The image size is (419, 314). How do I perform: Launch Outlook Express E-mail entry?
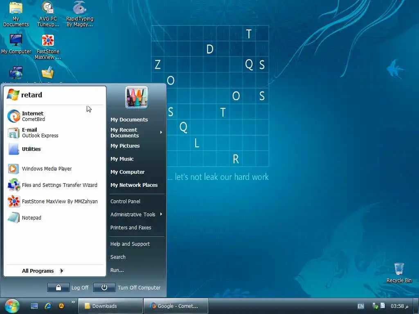point(55,133)
